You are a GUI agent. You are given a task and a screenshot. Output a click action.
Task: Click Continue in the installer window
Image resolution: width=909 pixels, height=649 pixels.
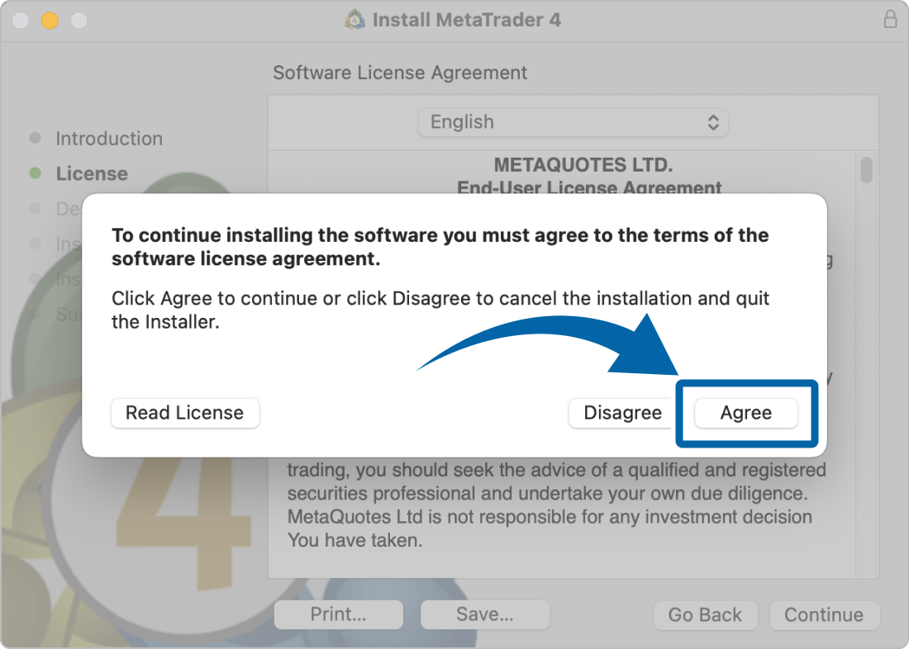pos(824,615)
